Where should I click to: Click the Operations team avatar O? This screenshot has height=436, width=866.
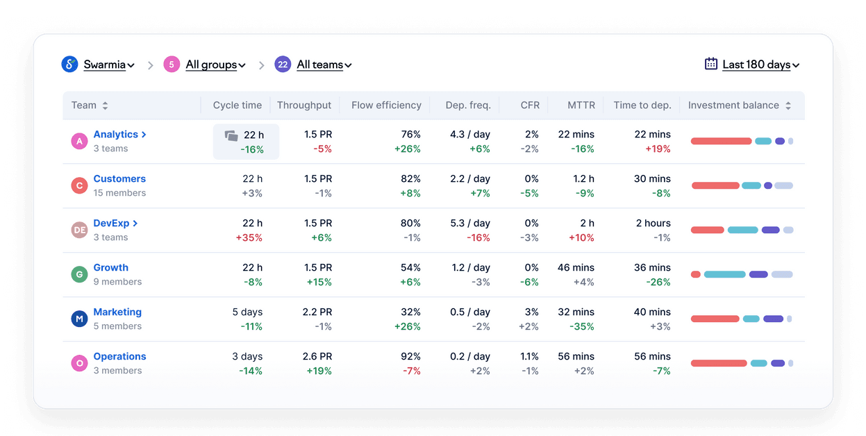(80, 363)
